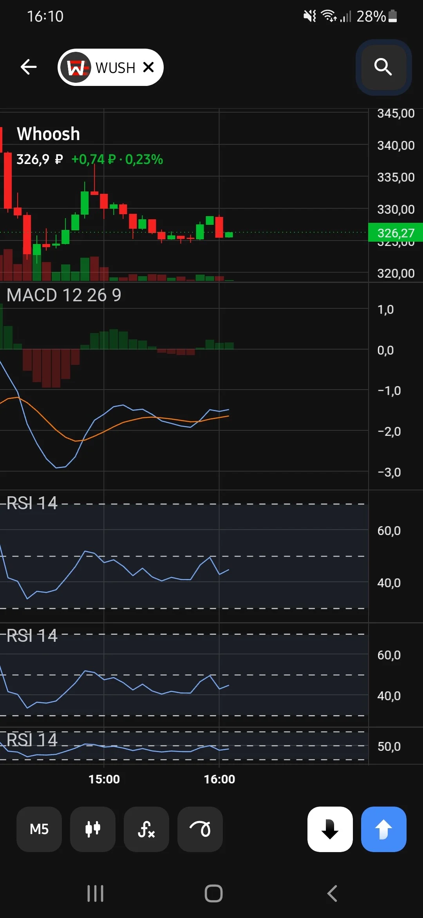The image size is (423, 918).
Task: Open the search magnifier button
Action: [x=383, y=67]
